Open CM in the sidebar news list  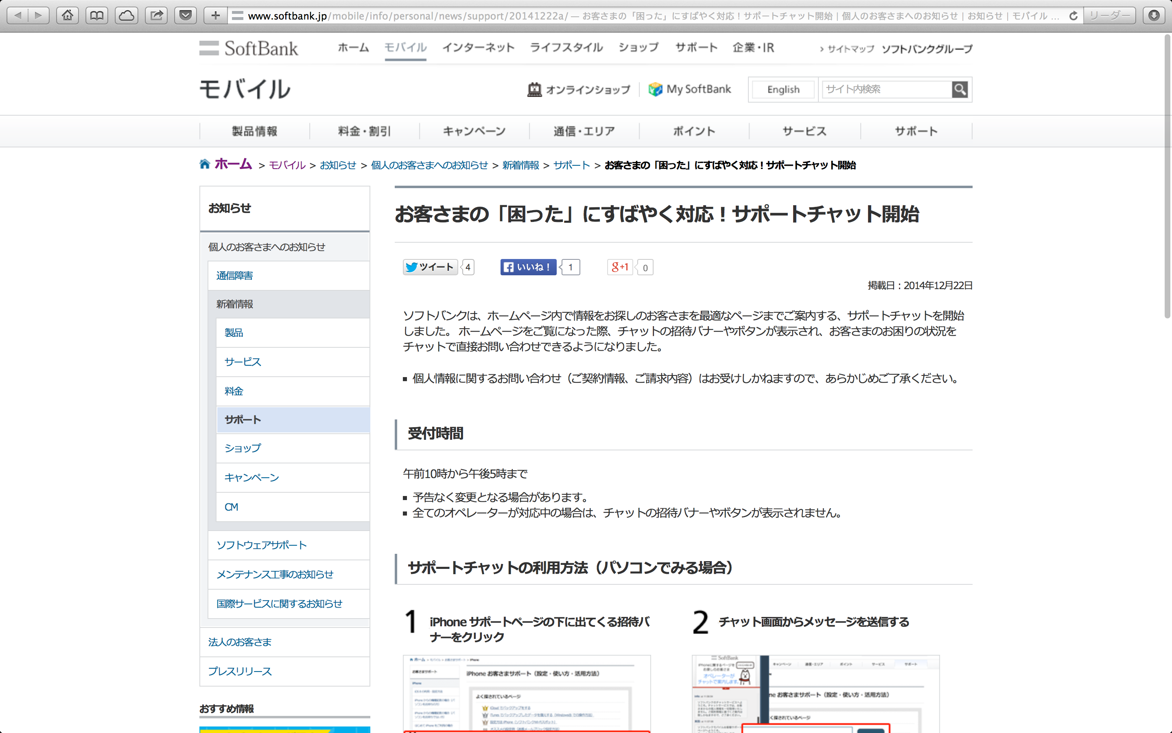pos(293,507)
